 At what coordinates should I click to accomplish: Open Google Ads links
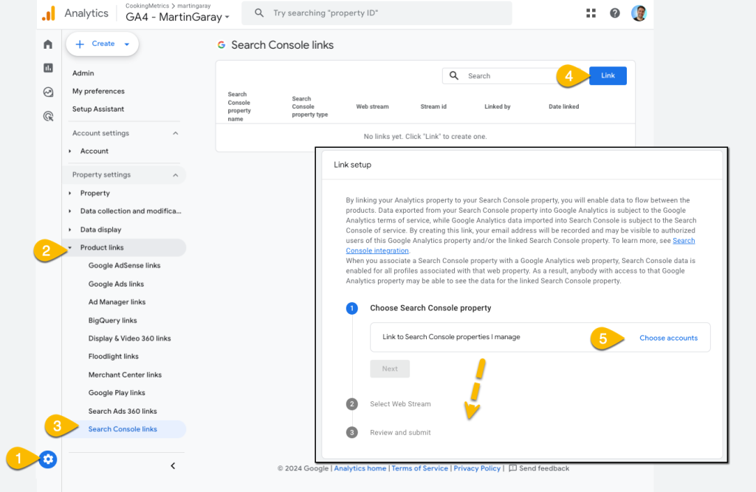pos(116,284)
